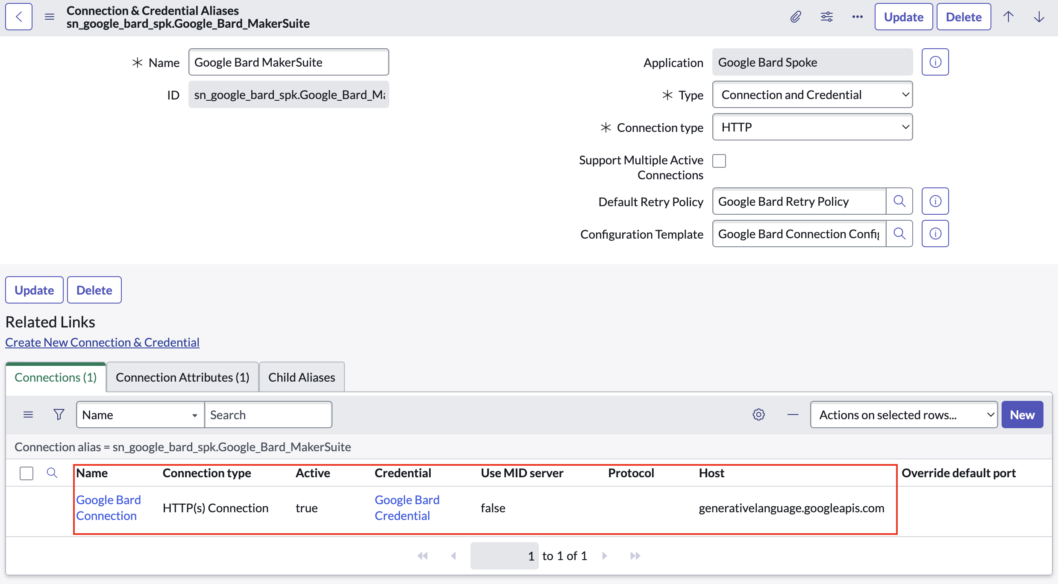This screenshot has height=584, width=1058.
Task: Open more options ellipsis in header
Action: click(858, 17)
